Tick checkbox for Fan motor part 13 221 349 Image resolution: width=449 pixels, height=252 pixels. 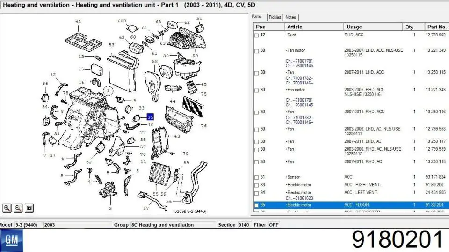(x=257, y=51)
